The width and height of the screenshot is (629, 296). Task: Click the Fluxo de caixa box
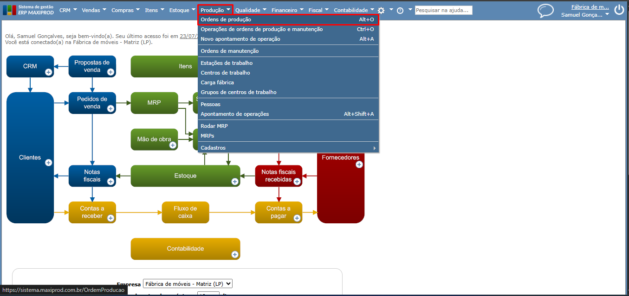[x=185, y=212]
